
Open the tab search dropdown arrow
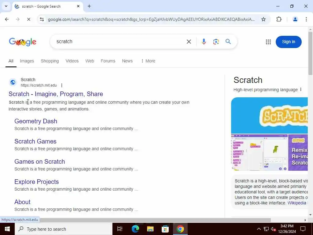coord(6,6)
